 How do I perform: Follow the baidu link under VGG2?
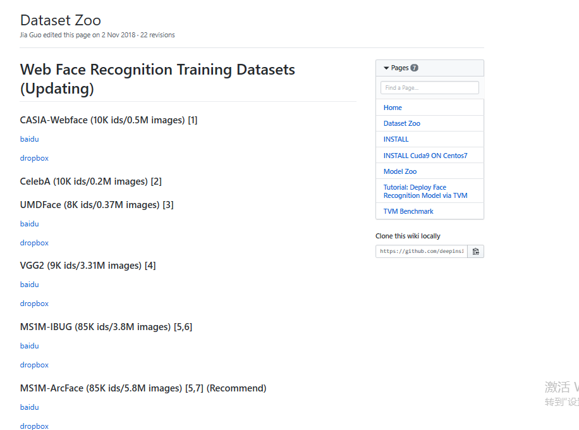point(29,285)
